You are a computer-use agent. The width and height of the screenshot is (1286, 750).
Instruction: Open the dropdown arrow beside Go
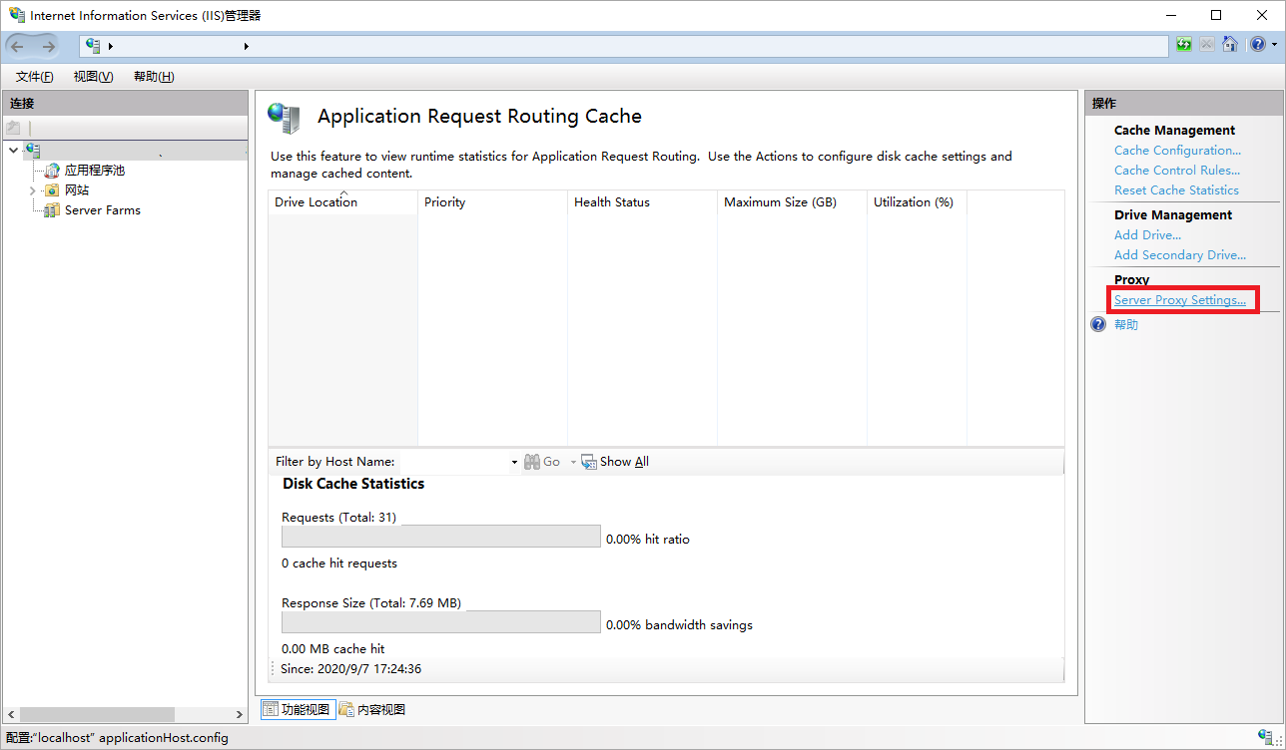point(573,462)
